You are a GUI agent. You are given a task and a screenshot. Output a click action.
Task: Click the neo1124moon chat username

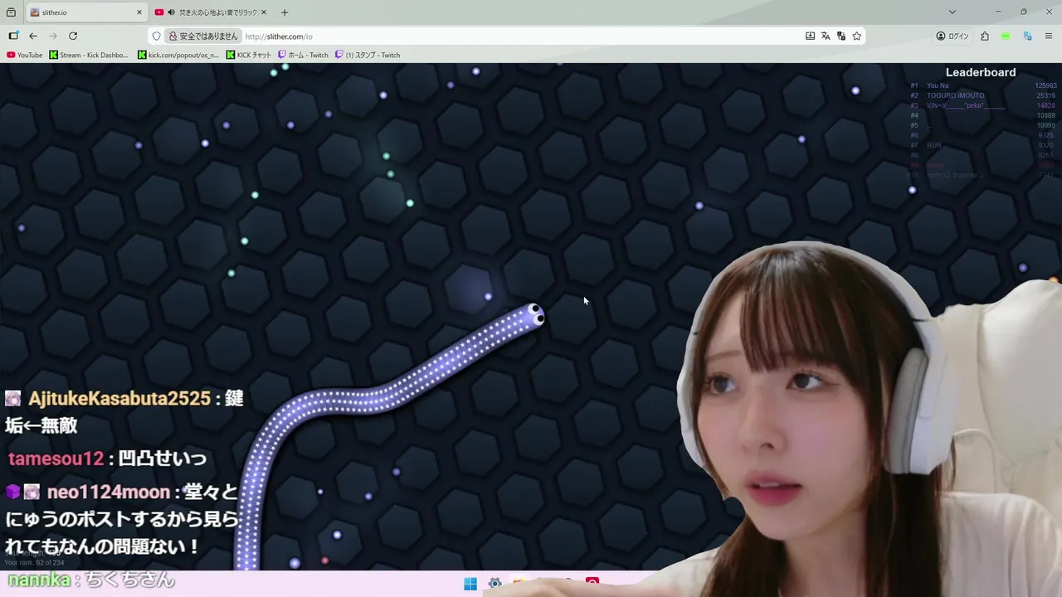(x=109, y=493)
